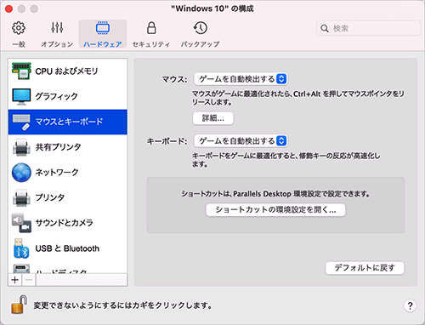Screen dimensions: 425x325
Task: Click the マウスとキーボード sidebar label
Action: 69,122
